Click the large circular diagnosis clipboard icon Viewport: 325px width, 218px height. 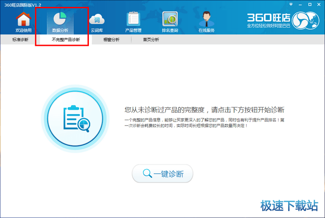click(x=75, y=119)
